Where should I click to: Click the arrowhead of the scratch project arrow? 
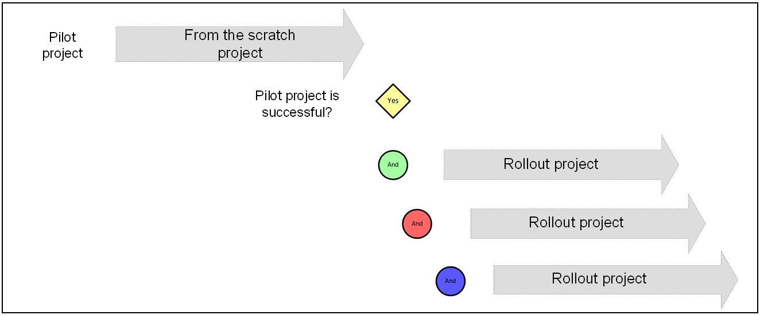[x=353, y=44]
